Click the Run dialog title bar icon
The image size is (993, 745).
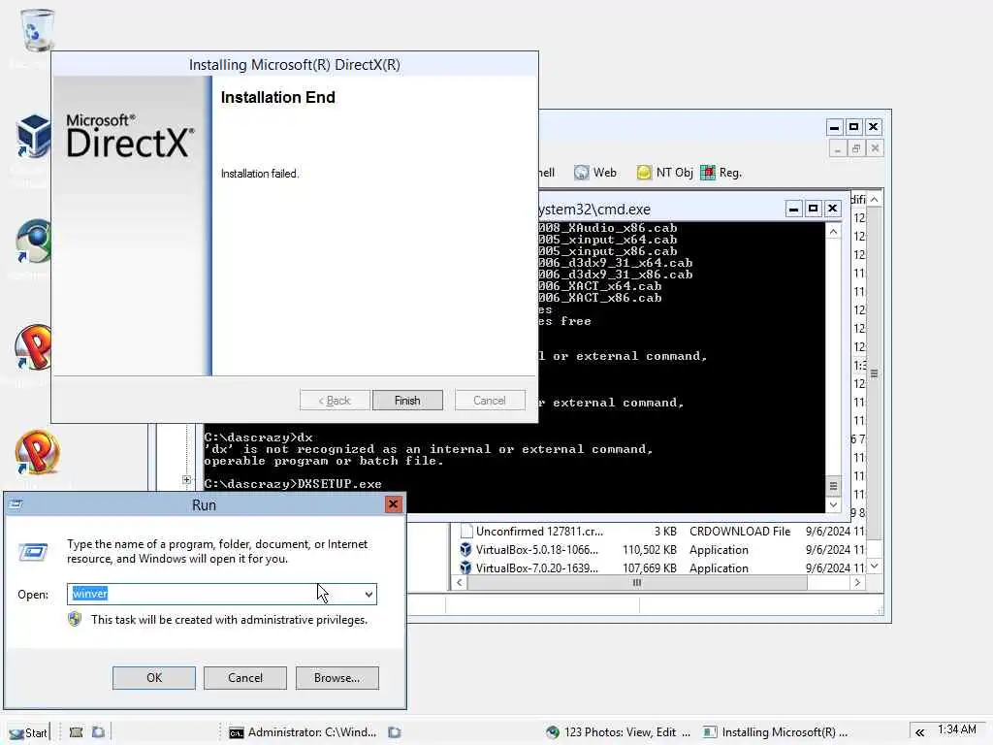(x=16, y=504)
